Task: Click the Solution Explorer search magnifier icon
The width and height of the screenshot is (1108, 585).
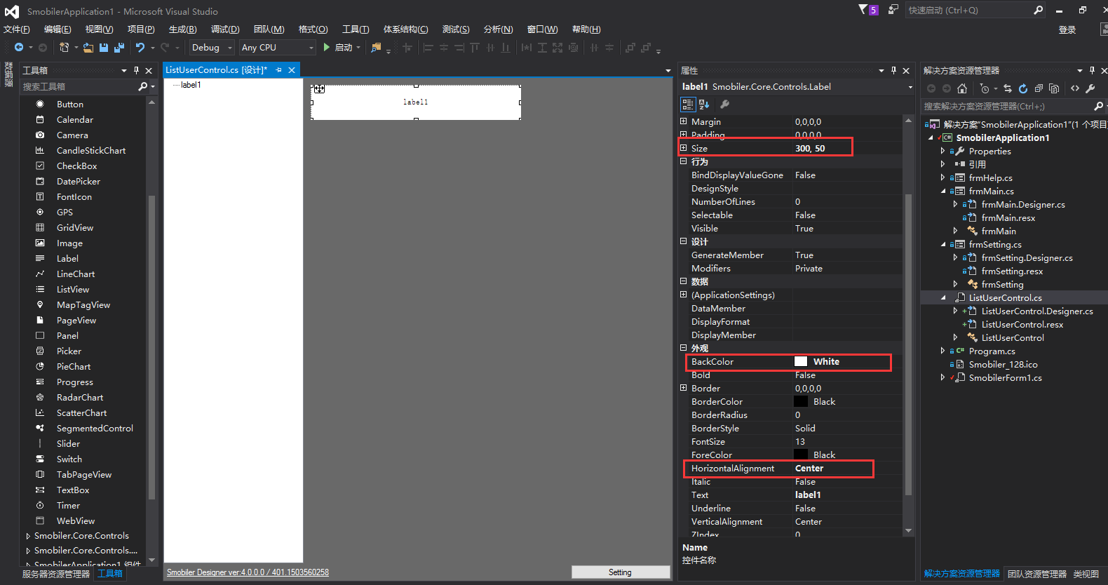Action: click(1098, 106)
